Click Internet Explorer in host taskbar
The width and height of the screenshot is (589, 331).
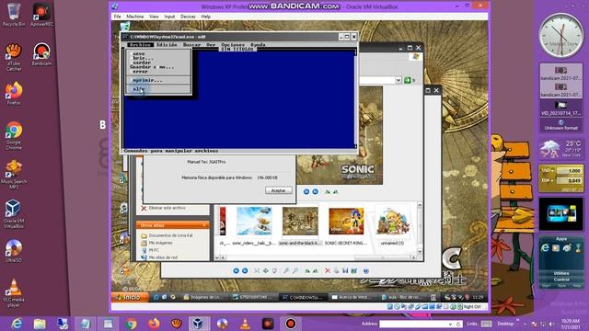[17, 324]
